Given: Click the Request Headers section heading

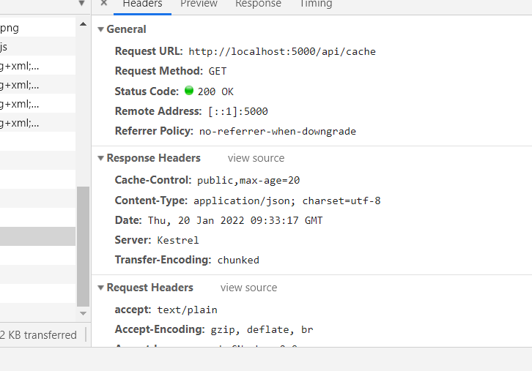Looking at the screenshot, I should 149,288.
